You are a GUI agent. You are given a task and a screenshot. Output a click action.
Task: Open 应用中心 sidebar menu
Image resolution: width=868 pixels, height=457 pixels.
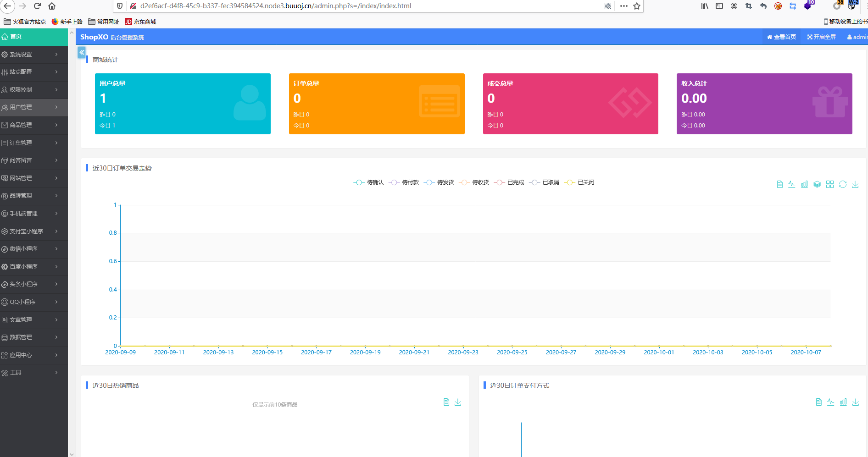tap(34, 355)
